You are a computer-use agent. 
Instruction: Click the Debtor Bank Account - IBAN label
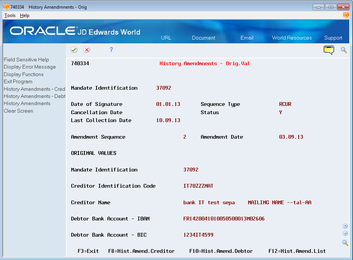[x=110, y=219]
